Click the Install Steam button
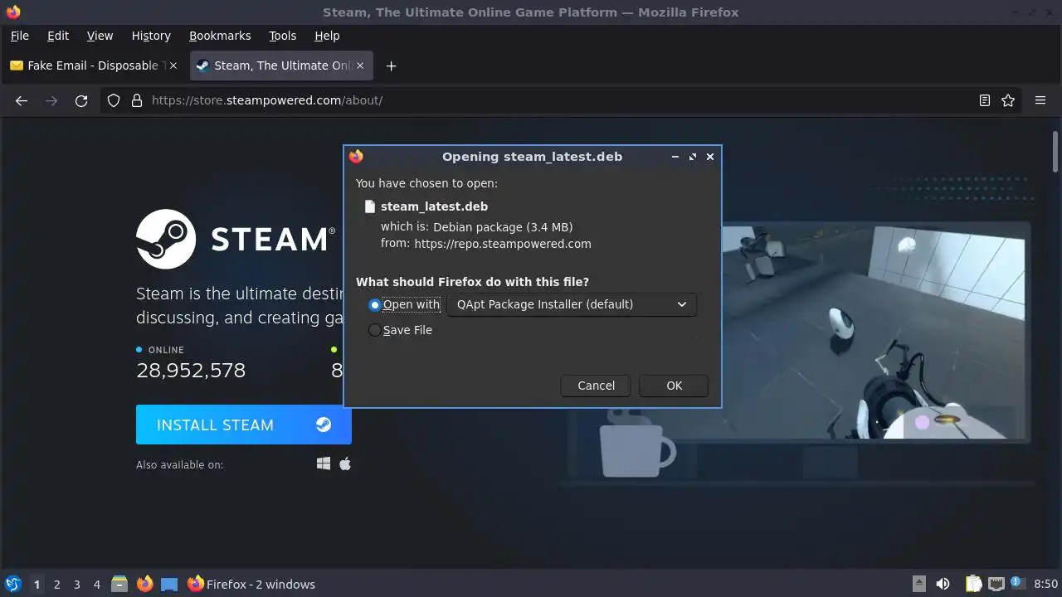 [244, 425]
